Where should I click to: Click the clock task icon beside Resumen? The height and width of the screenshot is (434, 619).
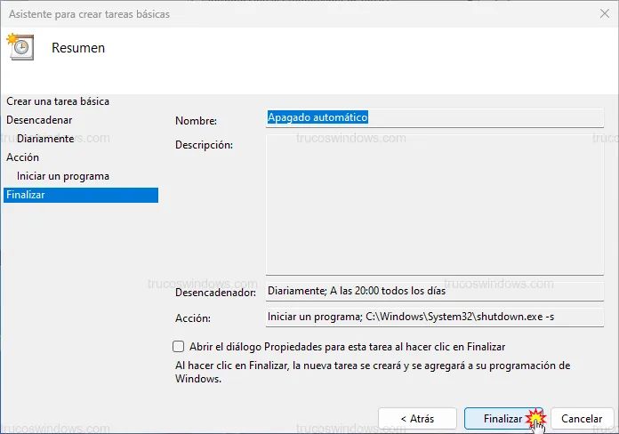(20, 47)
